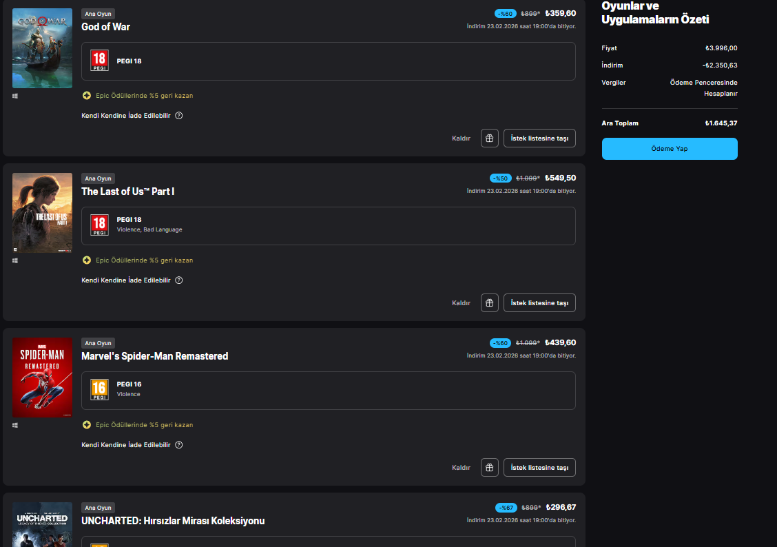Click PEGI 18 rating badge for The Last of Us
Viewport: 777px width, 547px height.
click(99, 225)
